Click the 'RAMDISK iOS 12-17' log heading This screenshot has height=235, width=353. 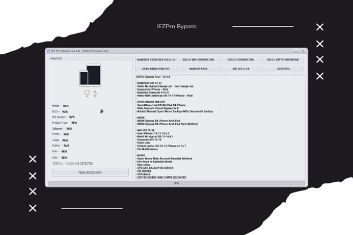pos(149,83)
